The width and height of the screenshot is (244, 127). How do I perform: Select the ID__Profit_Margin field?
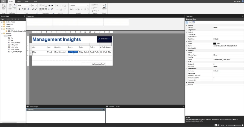16,52
